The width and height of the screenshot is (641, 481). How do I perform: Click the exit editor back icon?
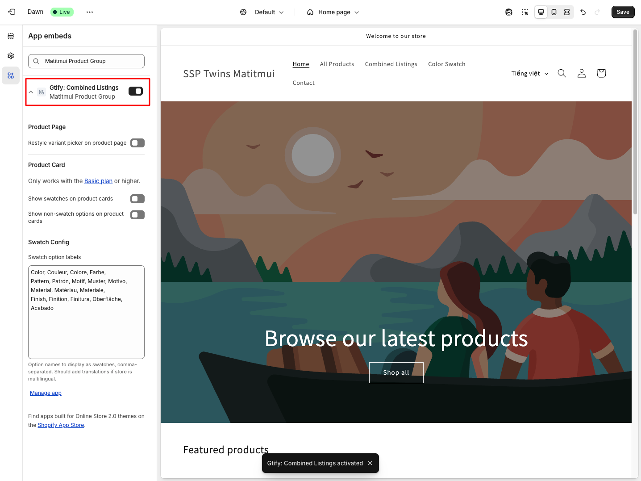point(12,12)
